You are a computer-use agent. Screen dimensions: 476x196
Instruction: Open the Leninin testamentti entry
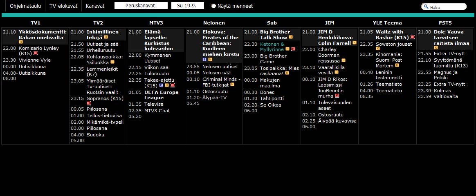388,75
